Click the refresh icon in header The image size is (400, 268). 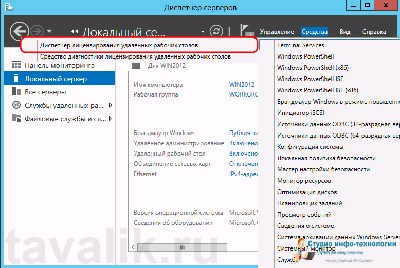(218, 32)
